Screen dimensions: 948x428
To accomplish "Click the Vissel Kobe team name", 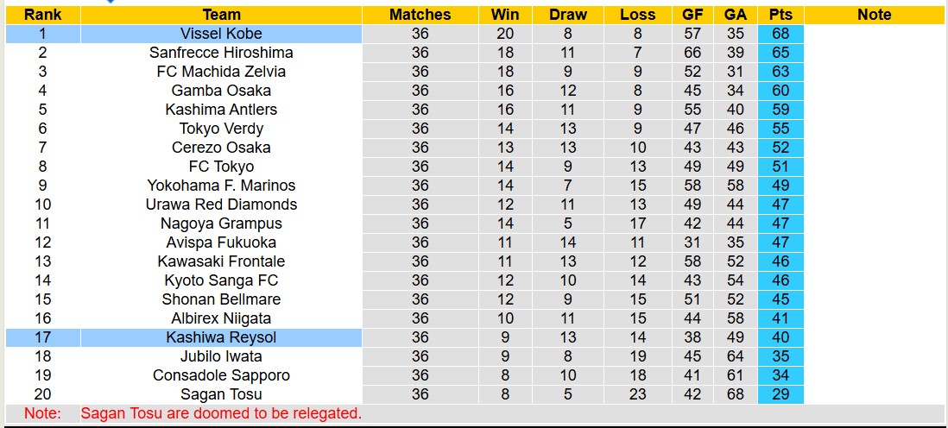I will [221, 34].
